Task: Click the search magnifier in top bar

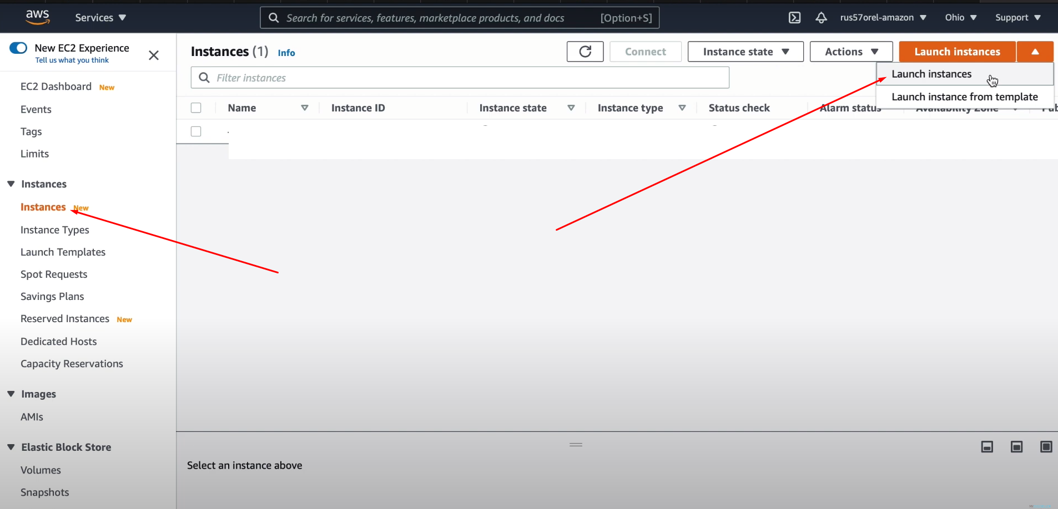Action: pyautogui.click(x=274, y=18)
